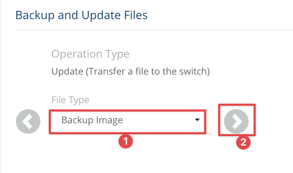Click the red step 1 badge
This screenshot has height=173, width=293.
[x=126, y=141]
